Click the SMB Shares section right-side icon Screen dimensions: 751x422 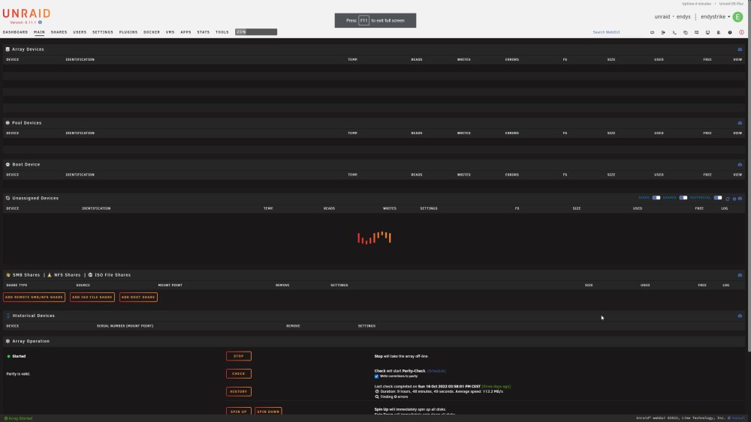click(x=740, y=275)
